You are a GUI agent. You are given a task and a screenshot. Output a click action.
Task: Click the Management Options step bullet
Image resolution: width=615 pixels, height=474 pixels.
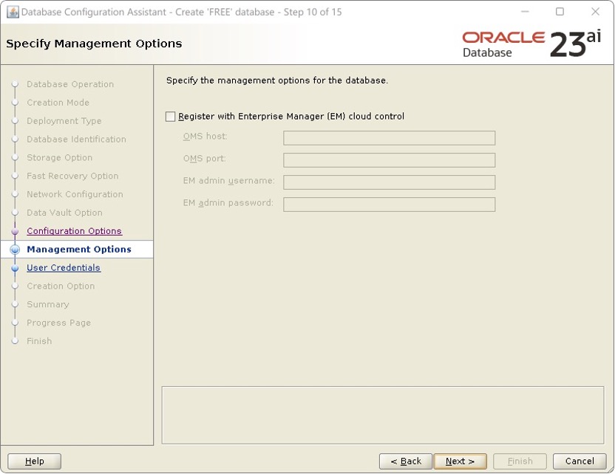[16, 249]
